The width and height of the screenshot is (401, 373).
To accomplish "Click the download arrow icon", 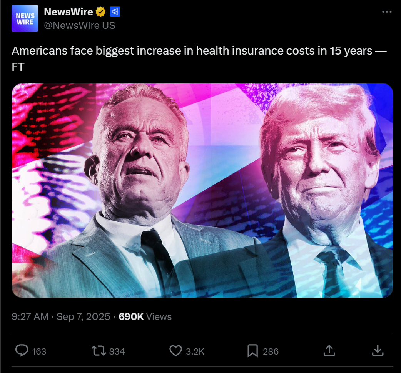I will (x=378, y=350).
